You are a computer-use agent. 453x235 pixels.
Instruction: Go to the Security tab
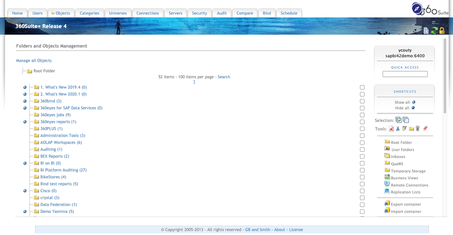pos(199,13)
